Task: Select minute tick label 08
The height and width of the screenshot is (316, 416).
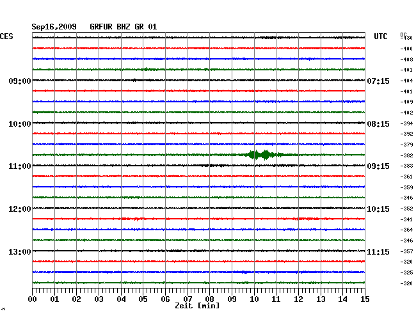Action: (x=209, y=299)
